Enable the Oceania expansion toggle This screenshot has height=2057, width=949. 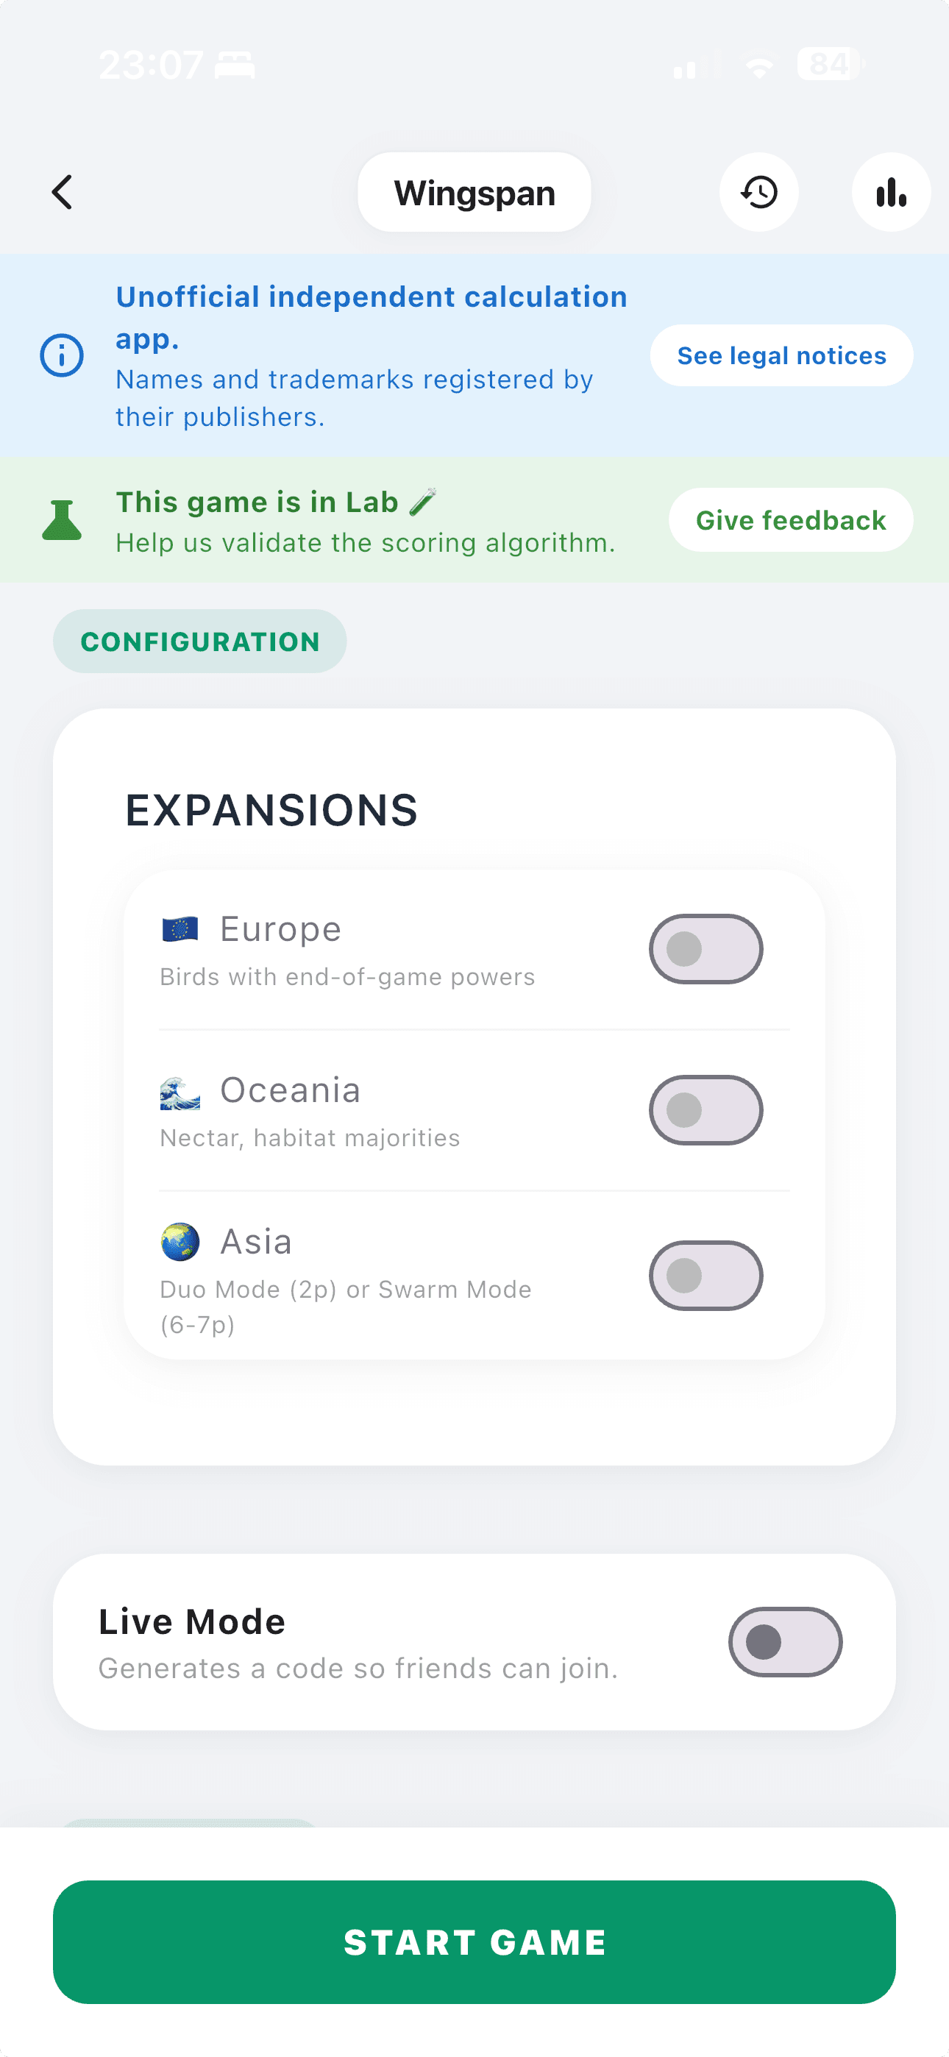click(x=705, y=1110)
